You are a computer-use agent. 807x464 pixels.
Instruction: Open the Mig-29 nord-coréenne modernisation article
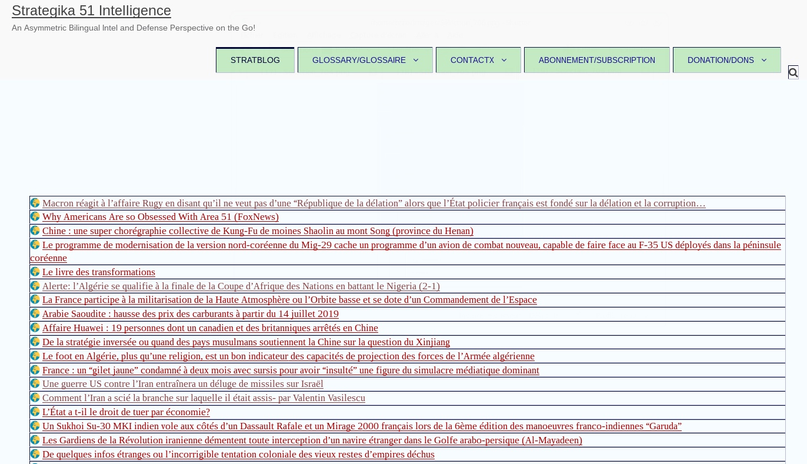(x=411, y=245)
